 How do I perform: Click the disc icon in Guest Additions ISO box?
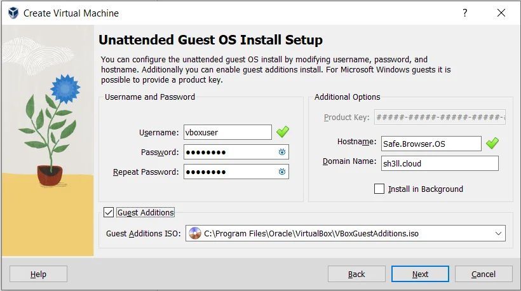(195, 233)
